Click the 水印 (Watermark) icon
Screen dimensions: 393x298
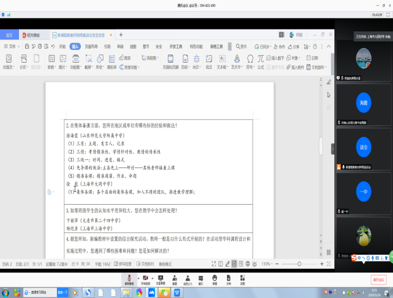[196, 59]
